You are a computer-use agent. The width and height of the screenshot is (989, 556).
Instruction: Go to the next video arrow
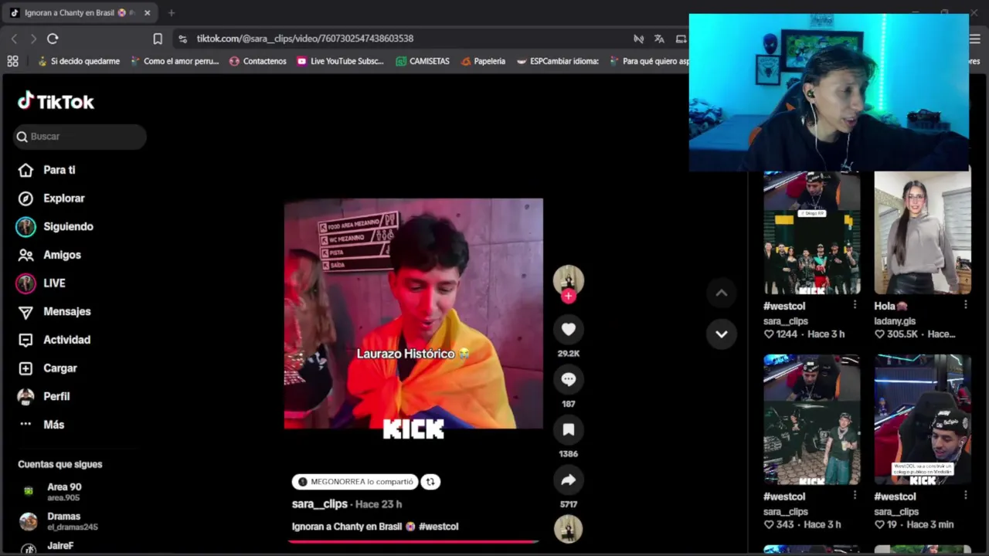point(721,334)
